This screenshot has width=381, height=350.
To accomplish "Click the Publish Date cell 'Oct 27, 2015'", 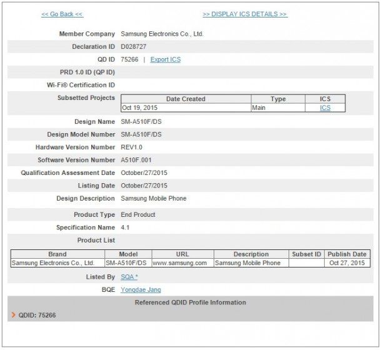I will 347,263.
